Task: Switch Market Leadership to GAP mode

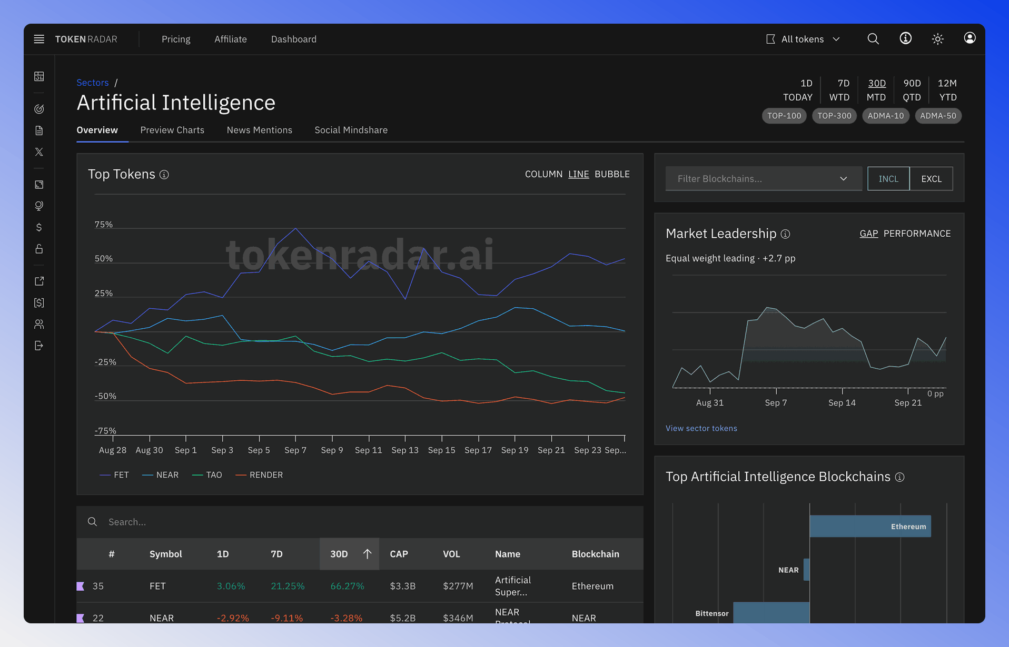Action: coord(868,234)
